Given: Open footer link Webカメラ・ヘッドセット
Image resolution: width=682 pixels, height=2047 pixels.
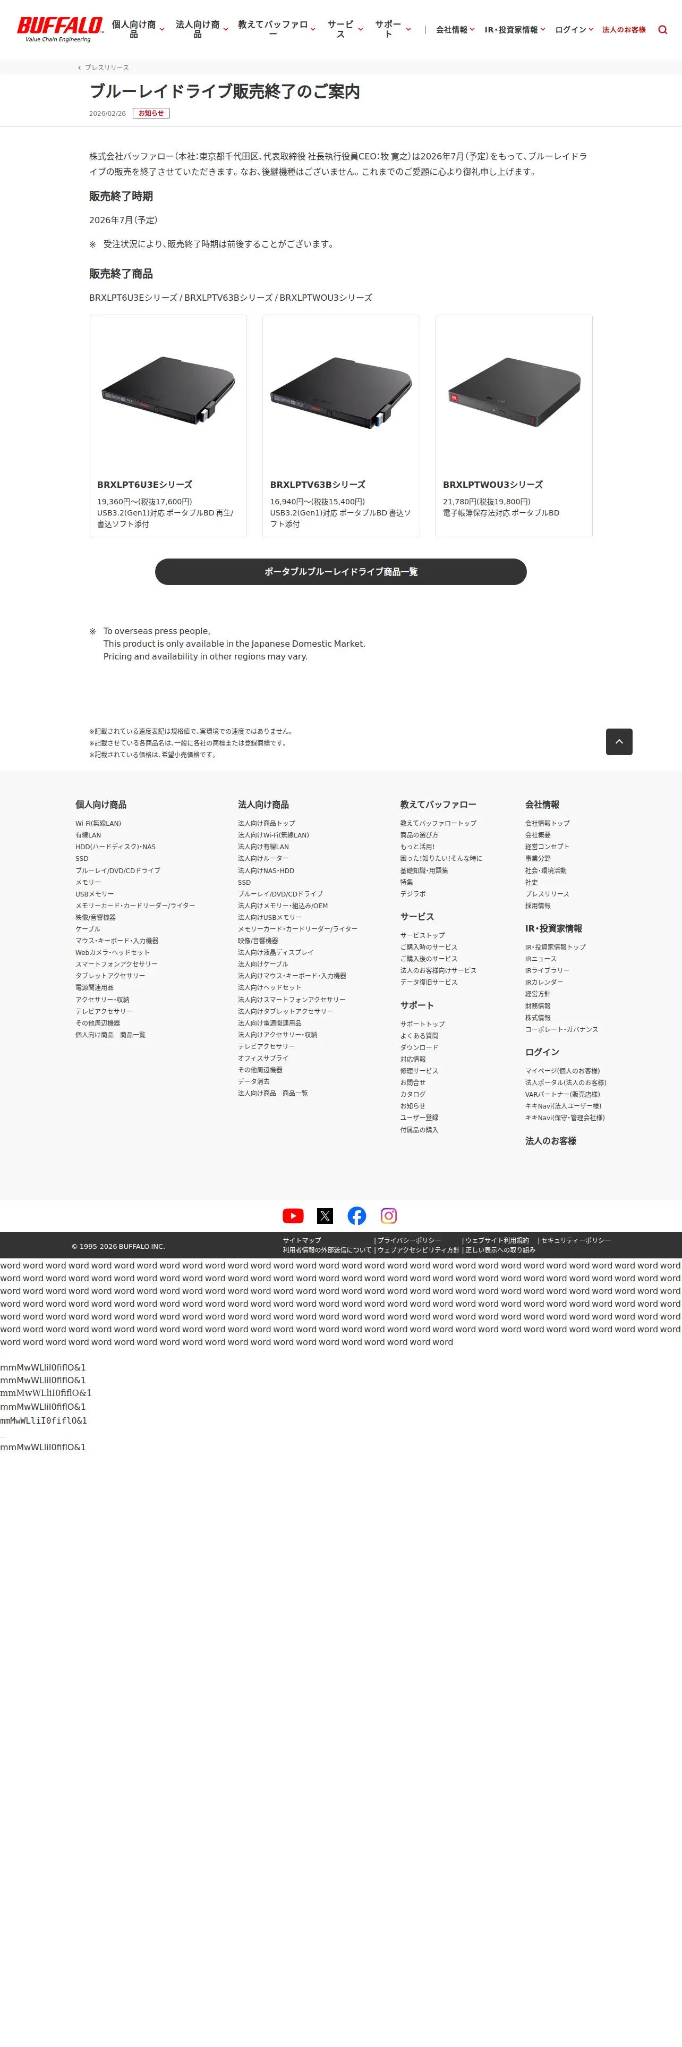Looking at the screenshot, I should tap(112, 952).
